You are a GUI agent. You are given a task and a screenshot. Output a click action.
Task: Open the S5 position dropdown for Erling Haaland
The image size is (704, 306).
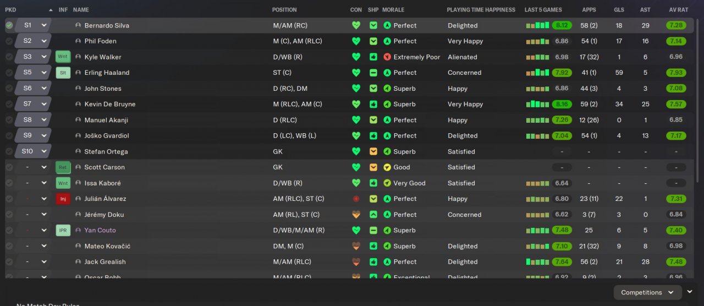(44, 73)
